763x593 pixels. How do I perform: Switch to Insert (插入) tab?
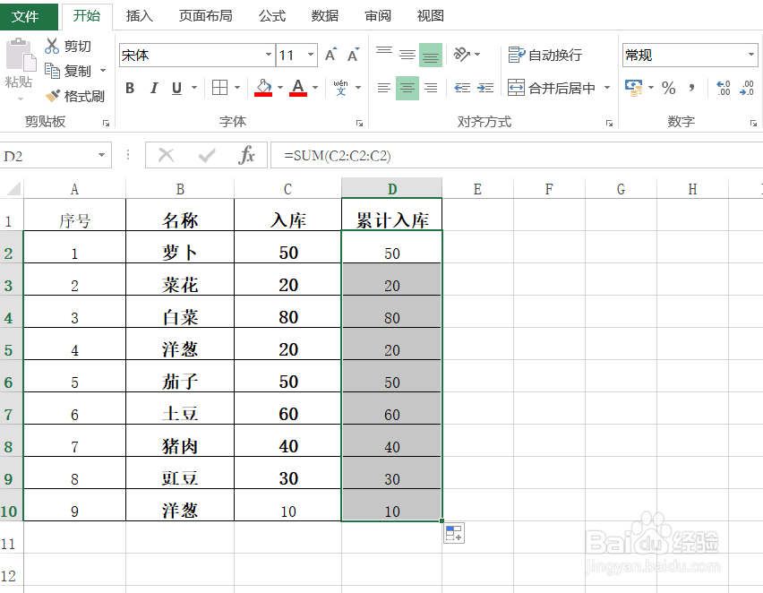pyautogui.click(x=139, y=16)
